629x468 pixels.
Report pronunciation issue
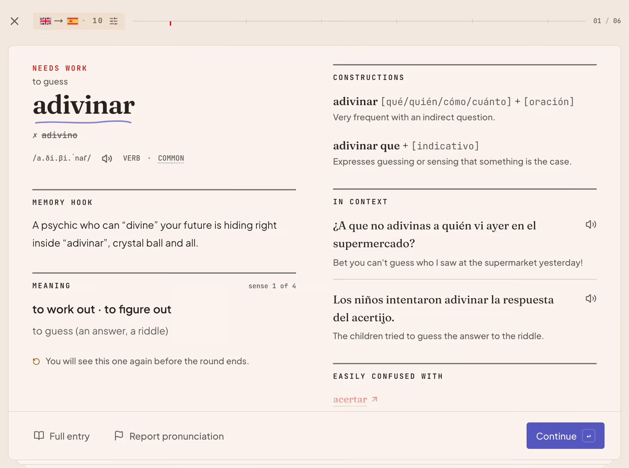169,436
